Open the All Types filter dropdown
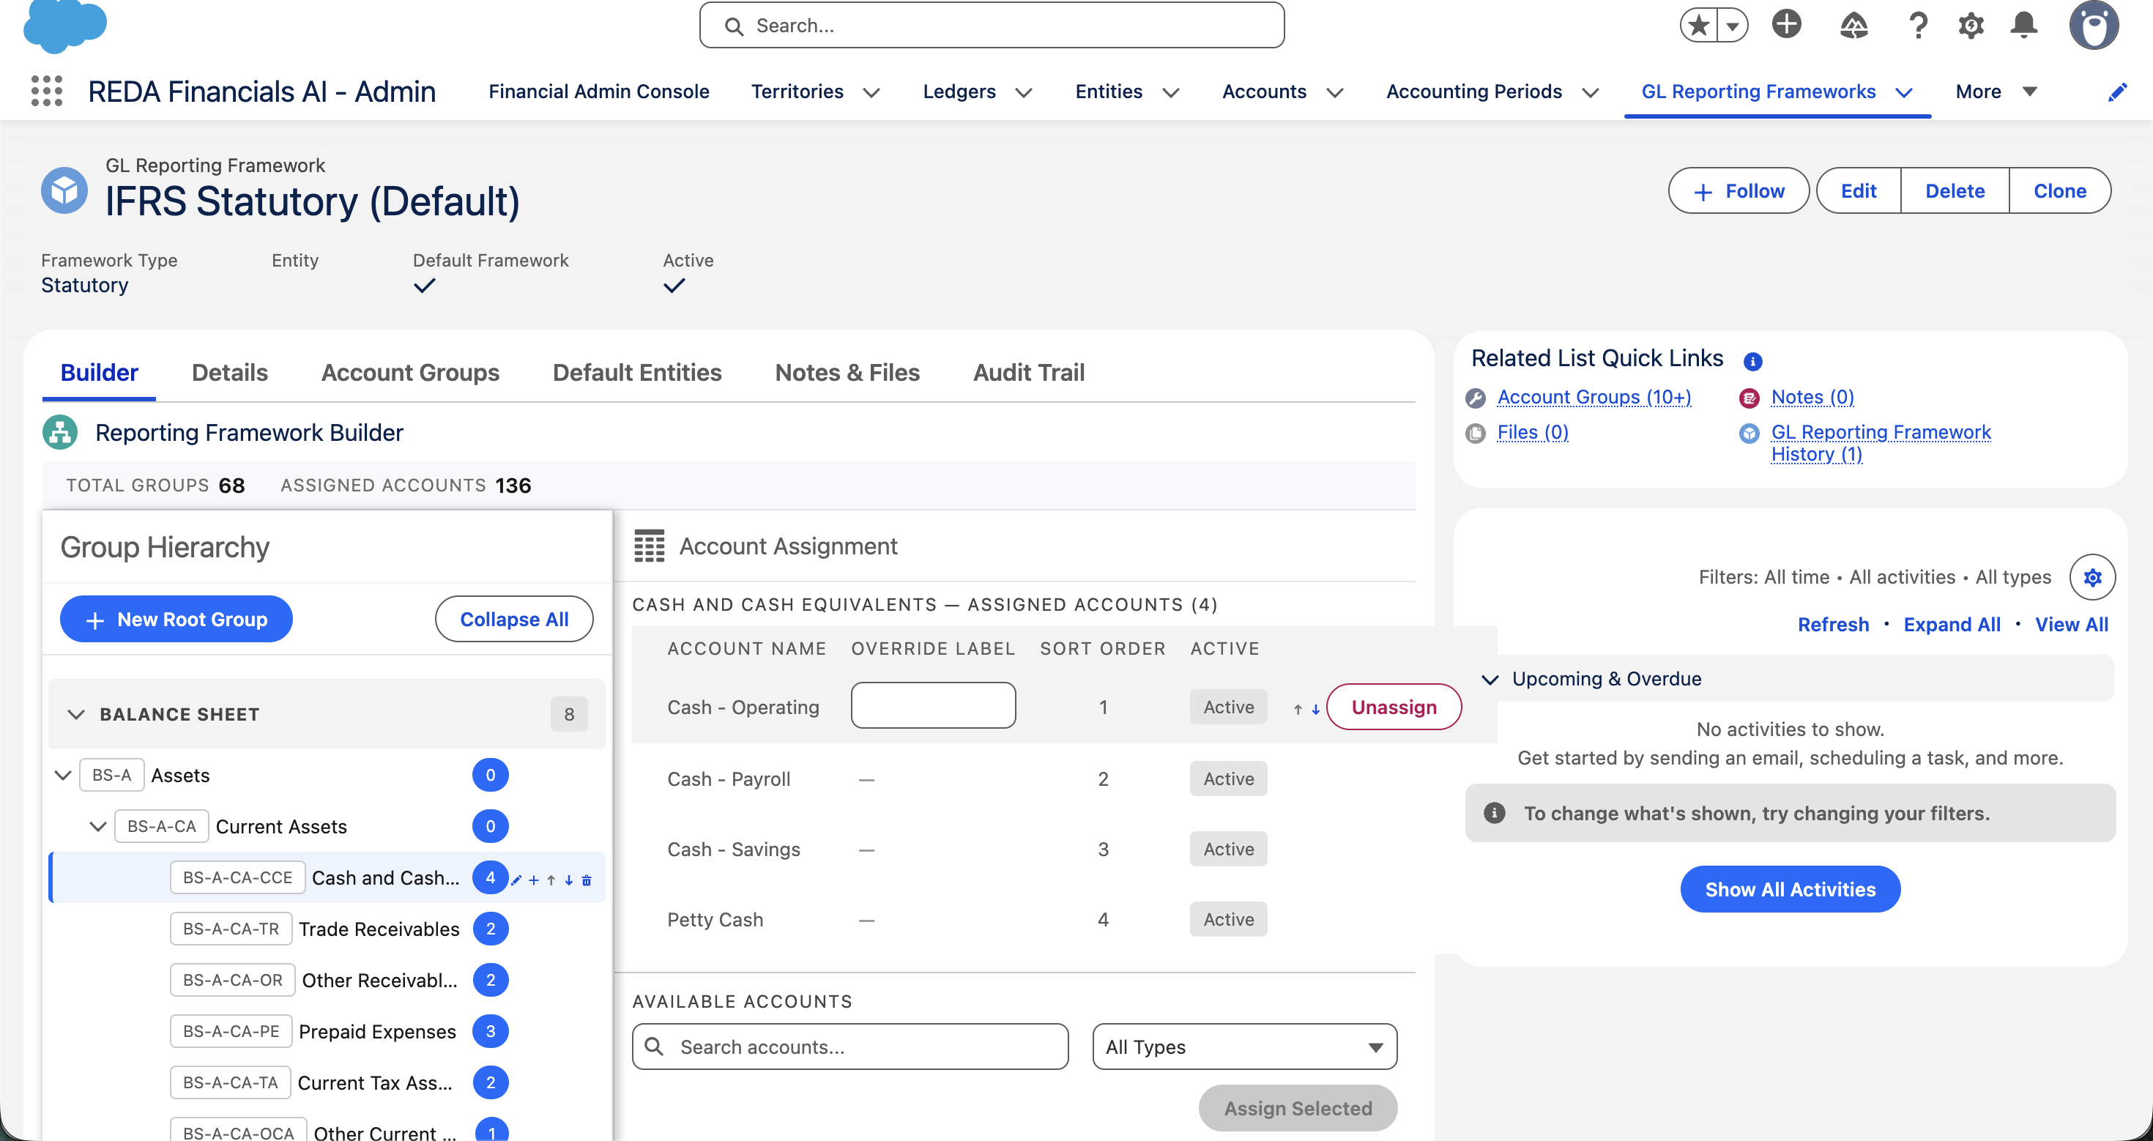 [1243, 1047]
